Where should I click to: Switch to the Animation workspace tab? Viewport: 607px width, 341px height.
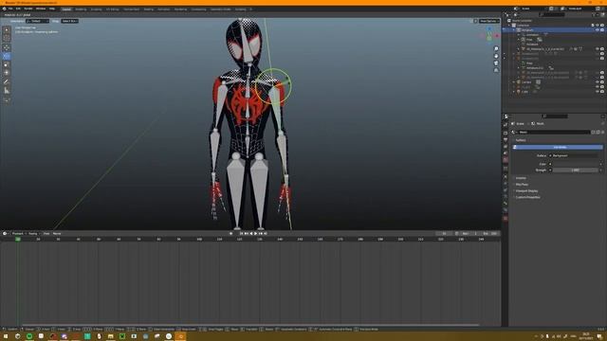coord(163,9)
